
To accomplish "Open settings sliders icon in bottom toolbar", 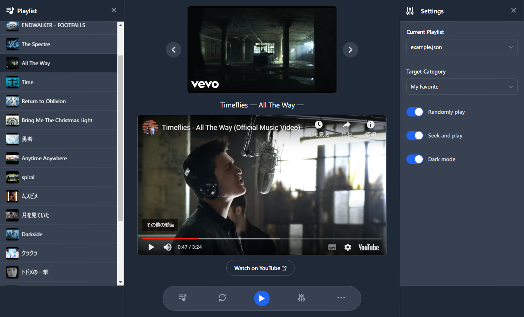I will 302,298.
